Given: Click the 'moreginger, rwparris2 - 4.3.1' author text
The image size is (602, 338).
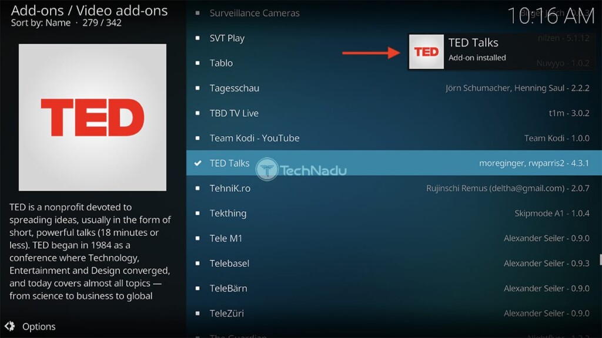Looking at the screenshot, I should click(x=534, y=163).
